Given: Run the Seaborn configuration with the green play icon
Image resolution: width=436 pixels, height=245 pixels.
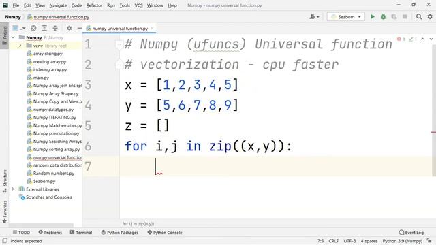Looking at the screenshot, I should [373, 17].
